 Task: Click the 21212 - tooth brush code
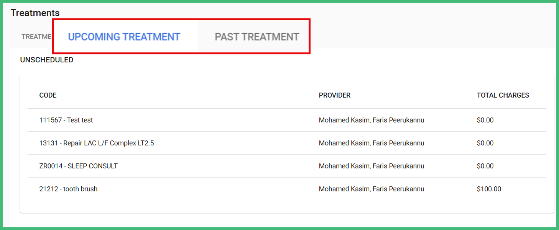pyautogui.click(x=68, y=189)
